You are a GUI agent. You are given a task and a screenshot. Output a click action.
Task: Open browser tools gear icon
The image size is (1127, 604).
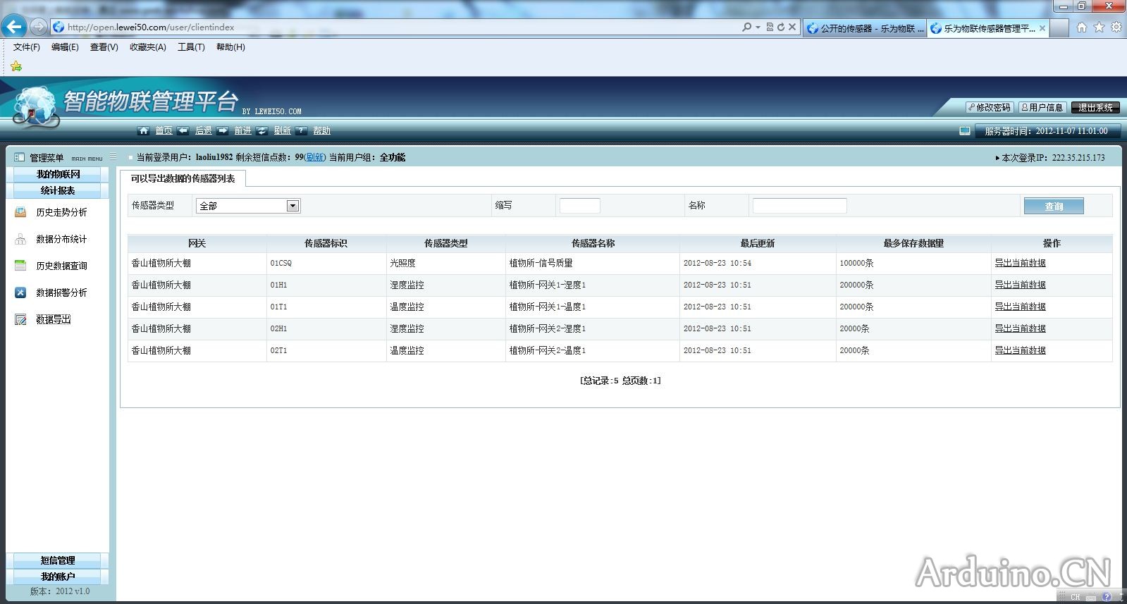[x=1116, y=27]
